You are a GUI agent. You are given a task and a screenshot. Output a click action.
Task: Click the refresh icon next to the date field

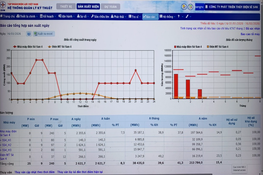click(x=29, y=34)
